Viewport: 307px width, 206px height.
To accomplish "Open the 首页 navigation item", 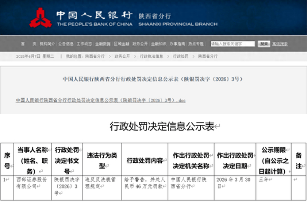I will click(x=29, y=44).
